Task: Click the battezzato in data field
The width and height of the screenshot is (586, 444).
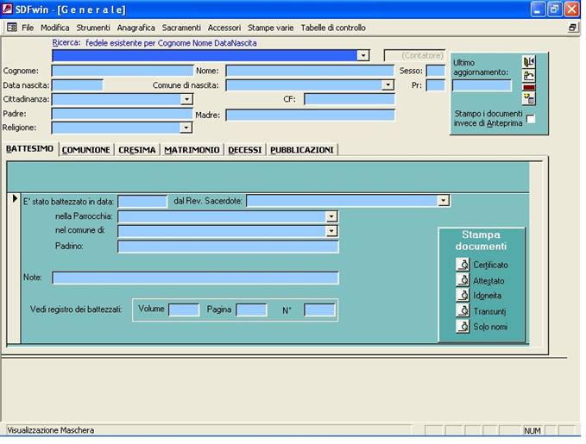Action: point(142,201)
